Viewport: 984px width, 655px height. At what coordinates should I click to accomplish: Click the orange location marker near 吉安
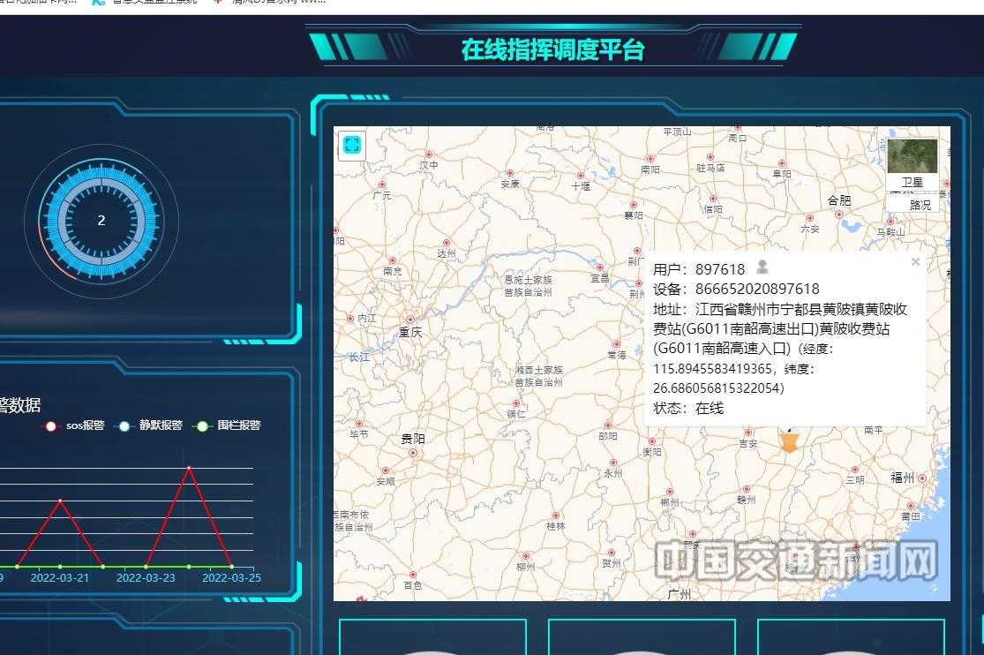tap(788, 440)
